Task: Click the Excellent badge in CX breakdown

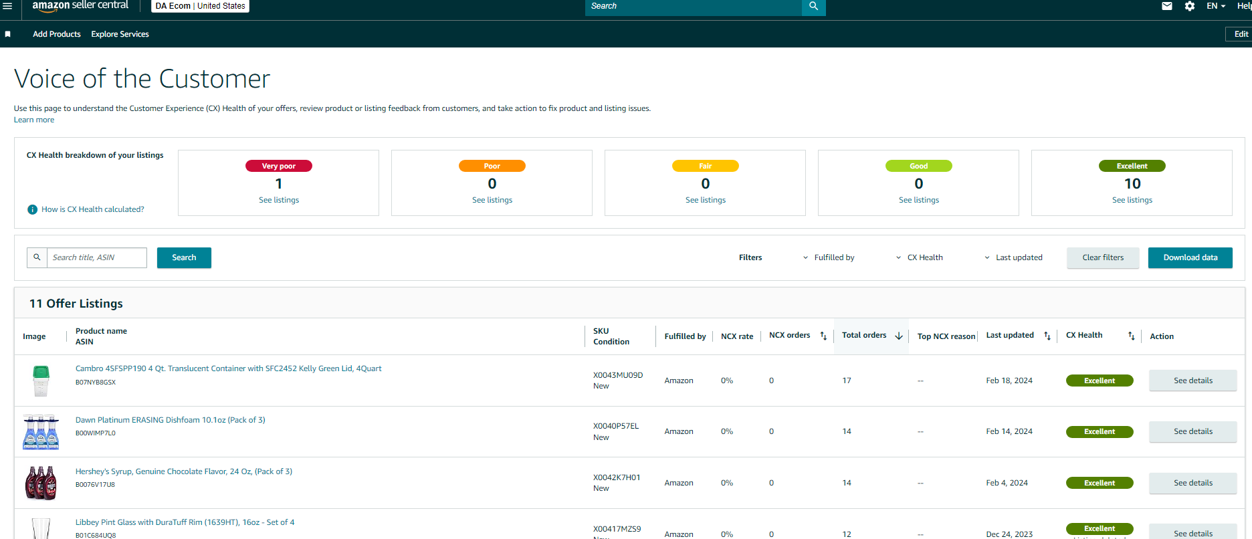Action: click(1132, 166)
